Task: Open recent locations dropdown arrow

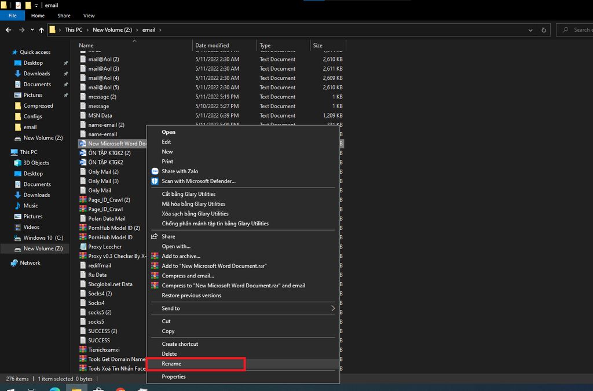Action: coord(32,30)
